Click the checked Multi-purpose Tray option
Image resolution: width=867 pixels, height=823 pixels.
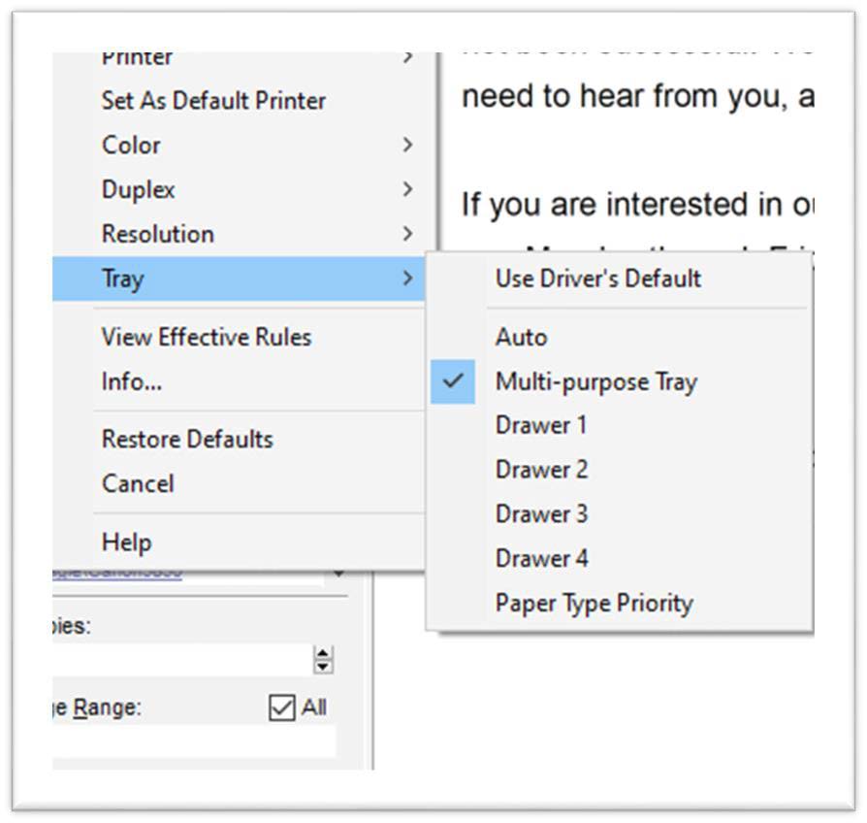pos(595,382)
